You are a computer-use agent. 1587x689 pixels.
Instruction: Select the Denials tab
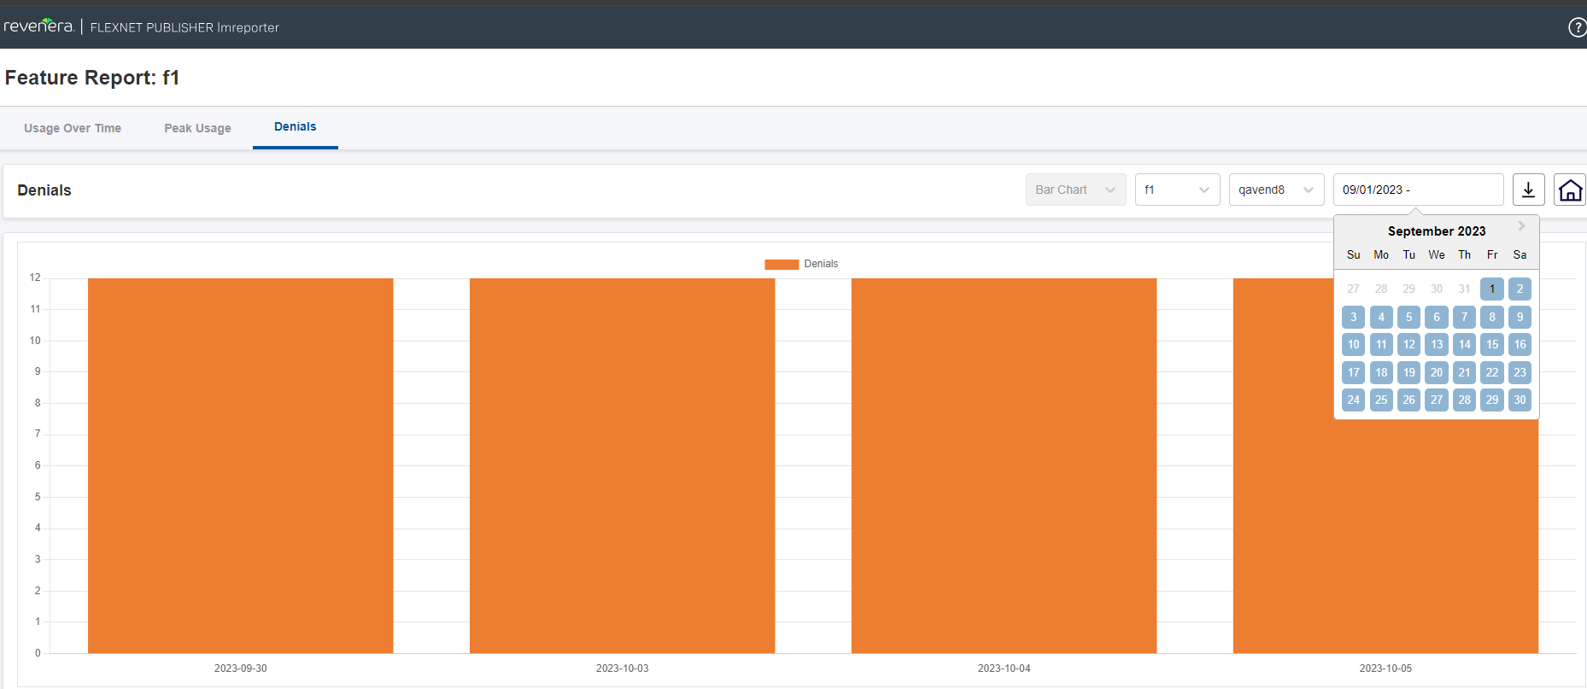point(295,127)
